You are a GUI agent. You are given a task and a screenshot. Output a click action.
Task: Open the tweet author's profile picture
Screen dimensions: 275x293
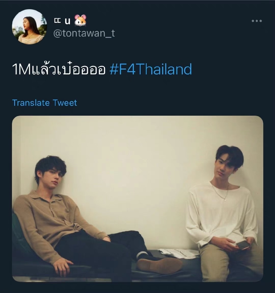29,26
